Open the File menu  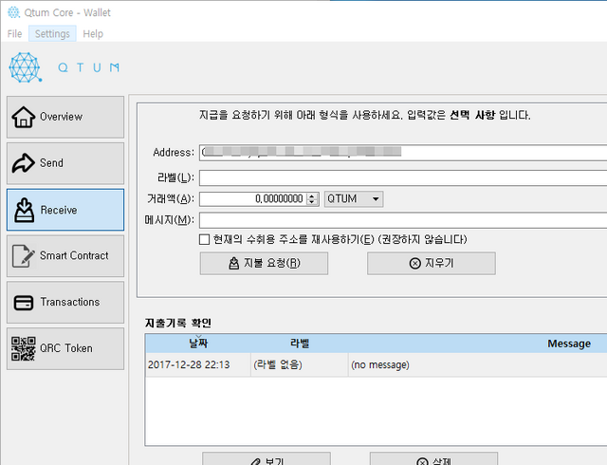pos(15,34)
